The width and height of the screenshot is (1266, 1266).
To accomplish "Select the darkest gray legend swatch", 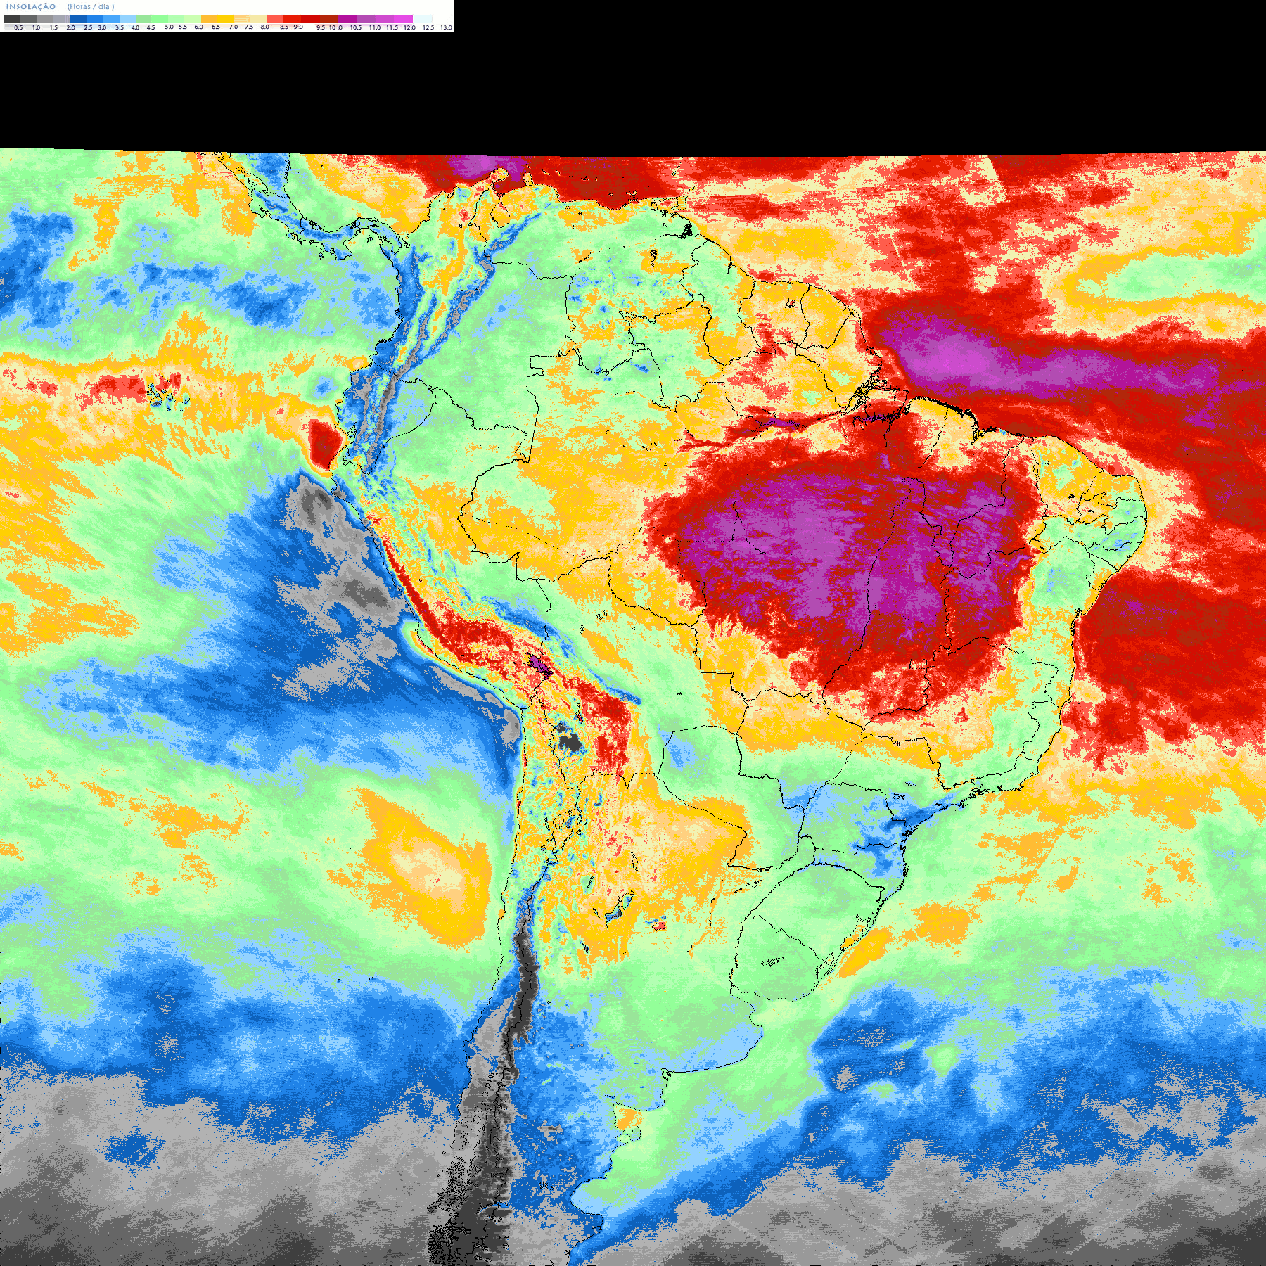I will 12,19.
